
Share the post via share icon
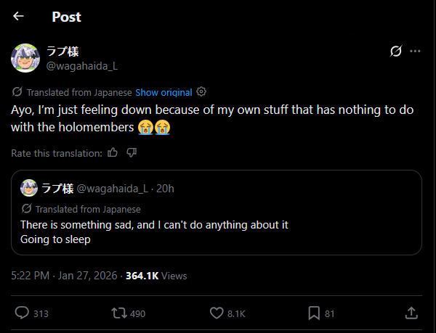click(x=411, y=313)
